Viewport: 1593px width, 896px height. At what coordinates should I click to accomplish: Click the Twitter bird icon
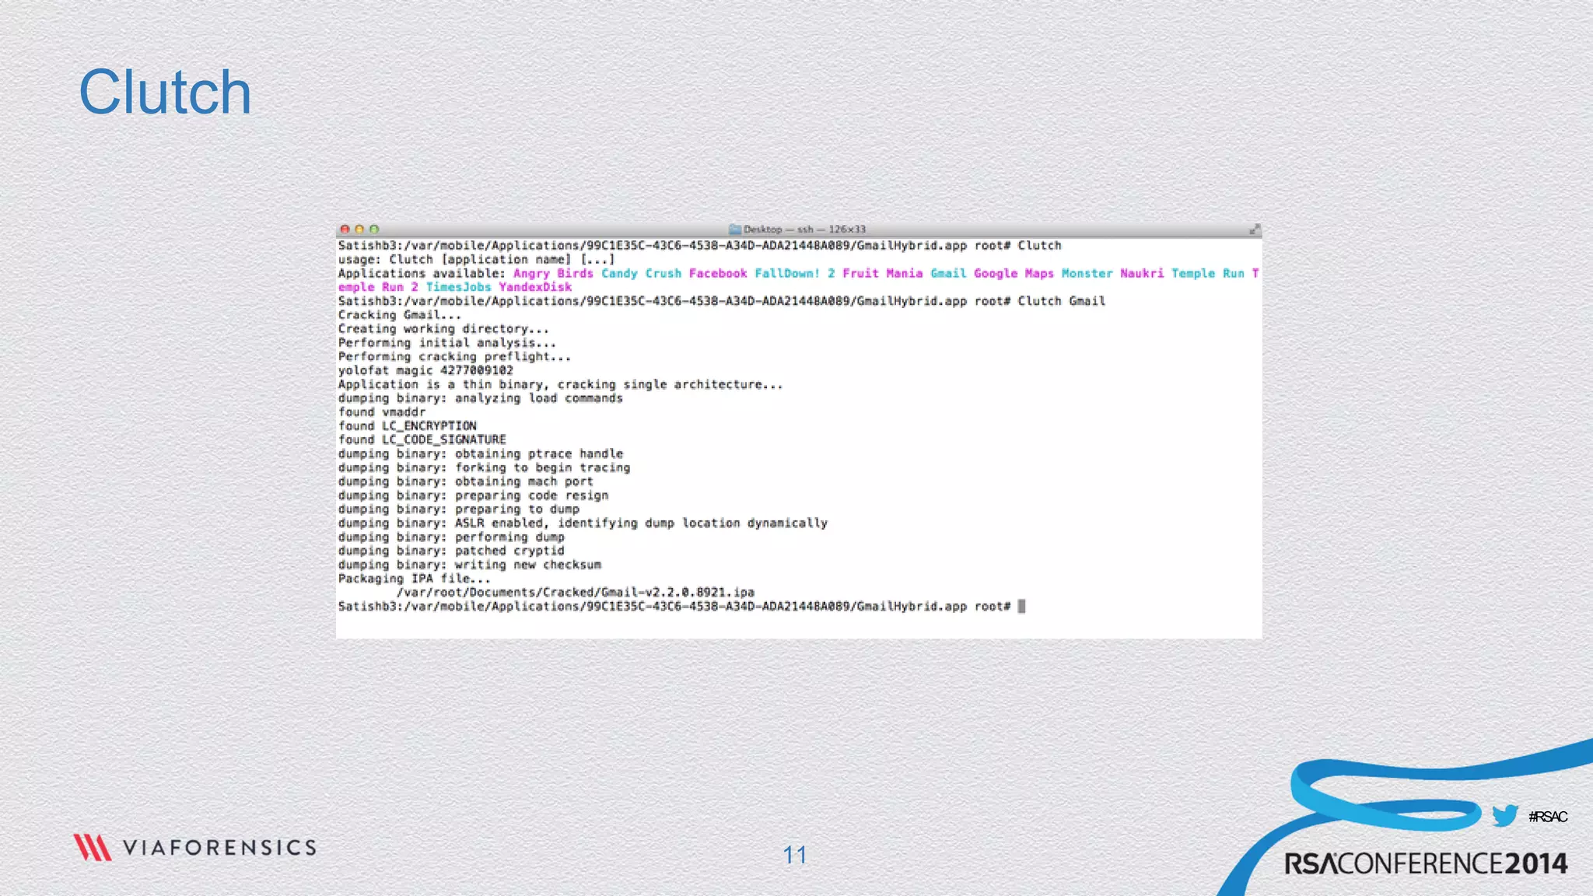pyautogui.click(x=1505, y=815)
